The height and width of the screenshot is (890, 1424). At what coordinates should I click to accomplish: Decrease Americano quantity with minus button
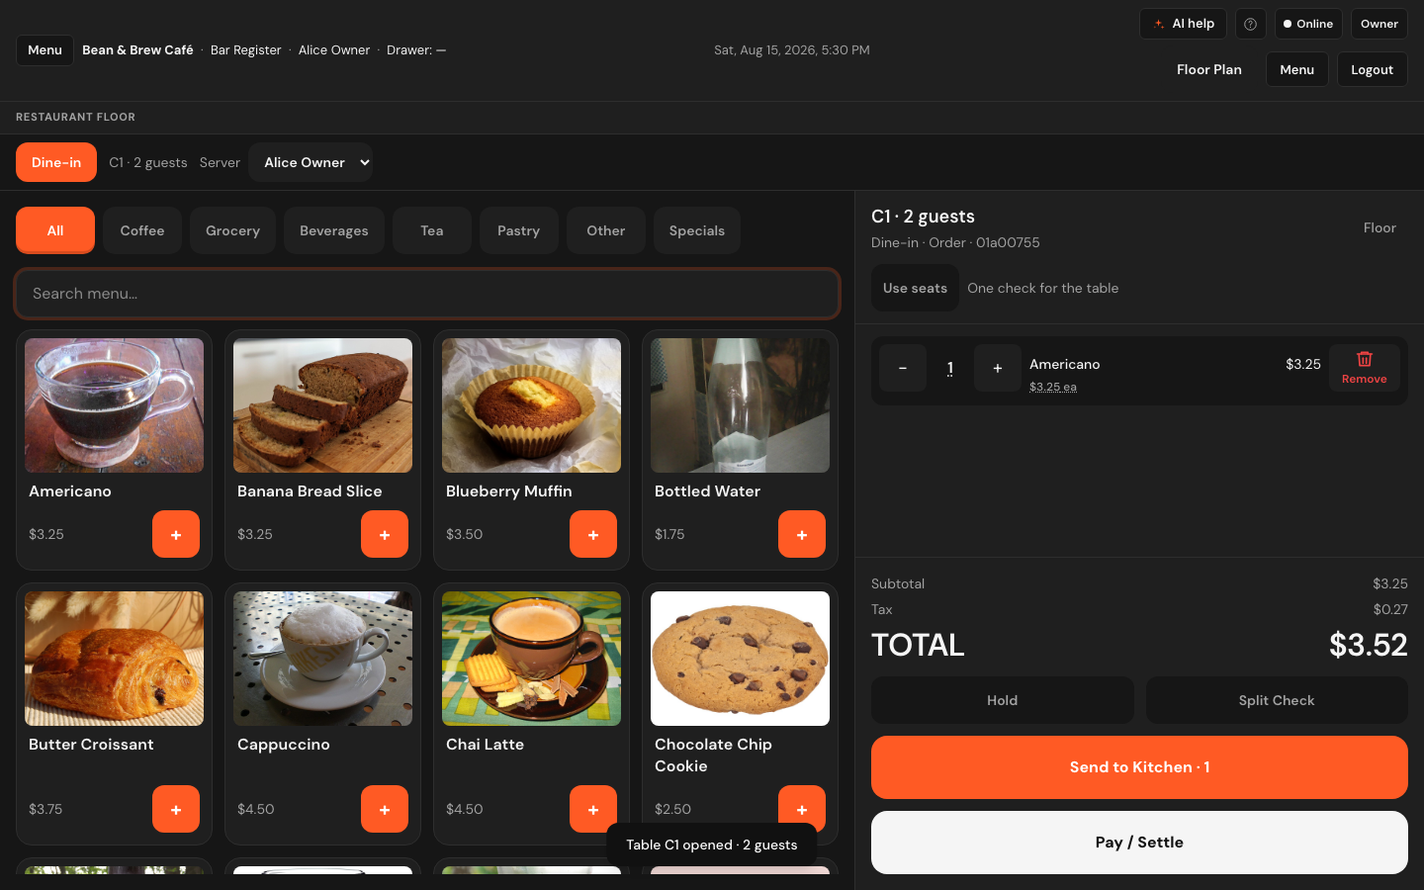[x=903, y=368]
